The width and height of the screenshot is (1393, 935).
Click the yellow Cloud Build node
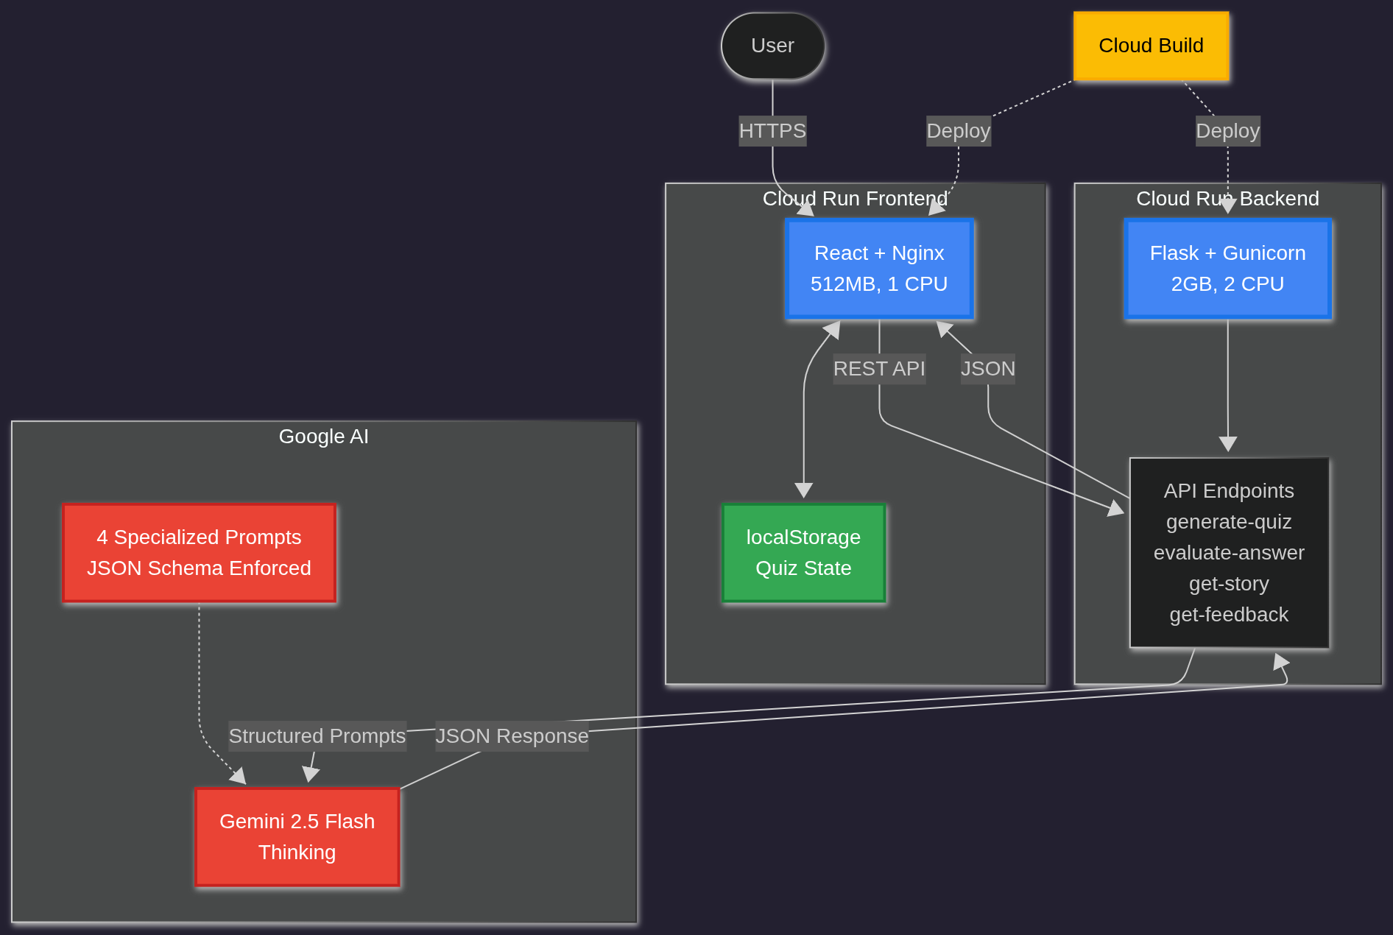click(x=1151, y=46)
